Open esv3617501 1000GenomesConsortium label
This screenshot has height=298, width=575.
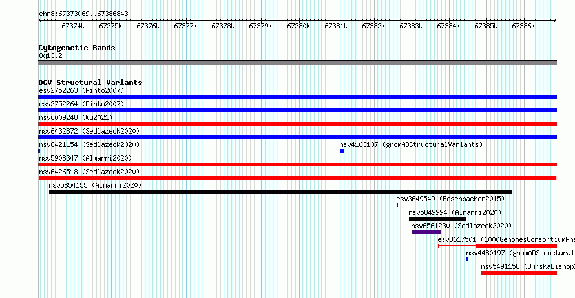point(506,239)
